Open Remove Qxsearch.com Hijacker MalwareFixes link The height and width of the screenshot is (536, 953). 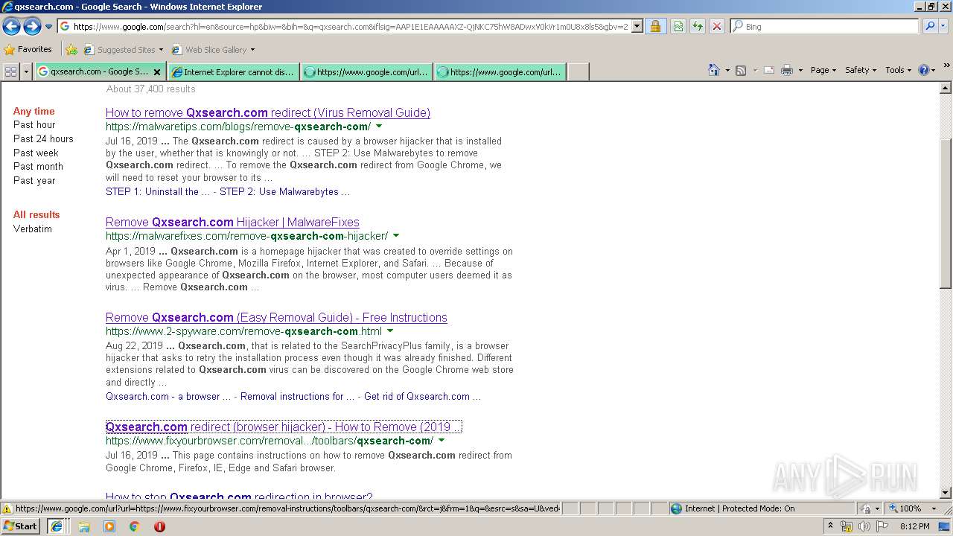pyautogui.click(x=232, y=223)
